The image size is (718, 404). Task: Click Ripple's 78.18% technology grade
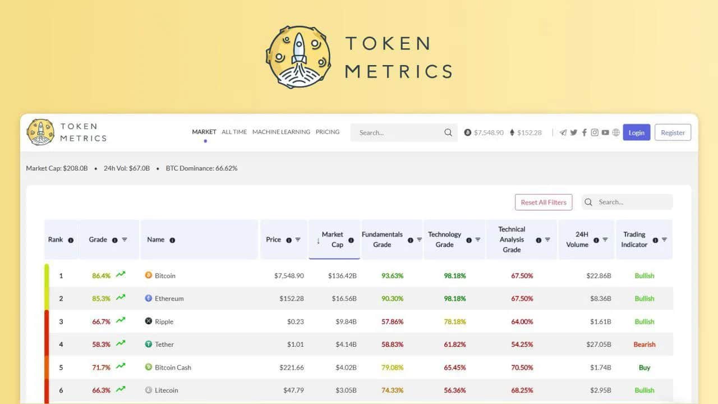click(x=454, y=322)
